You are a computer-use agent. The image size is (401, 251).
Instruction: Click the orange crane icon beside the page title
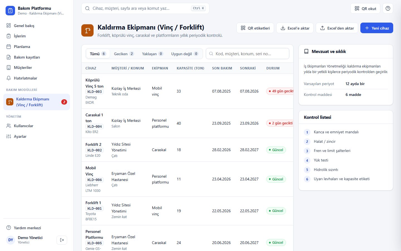87,30
